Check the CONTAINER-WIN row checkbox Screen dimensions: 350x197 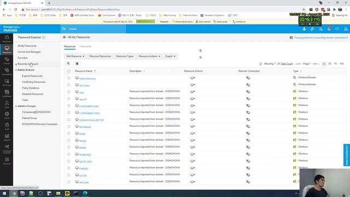69,106
